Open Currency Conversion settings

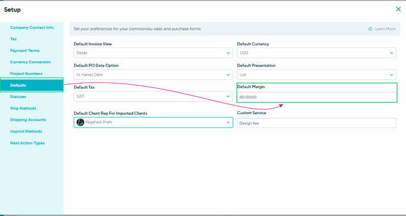30,62
